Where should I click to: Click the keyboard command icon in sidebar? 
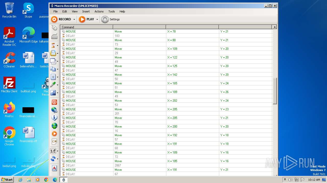pos(54,37)
